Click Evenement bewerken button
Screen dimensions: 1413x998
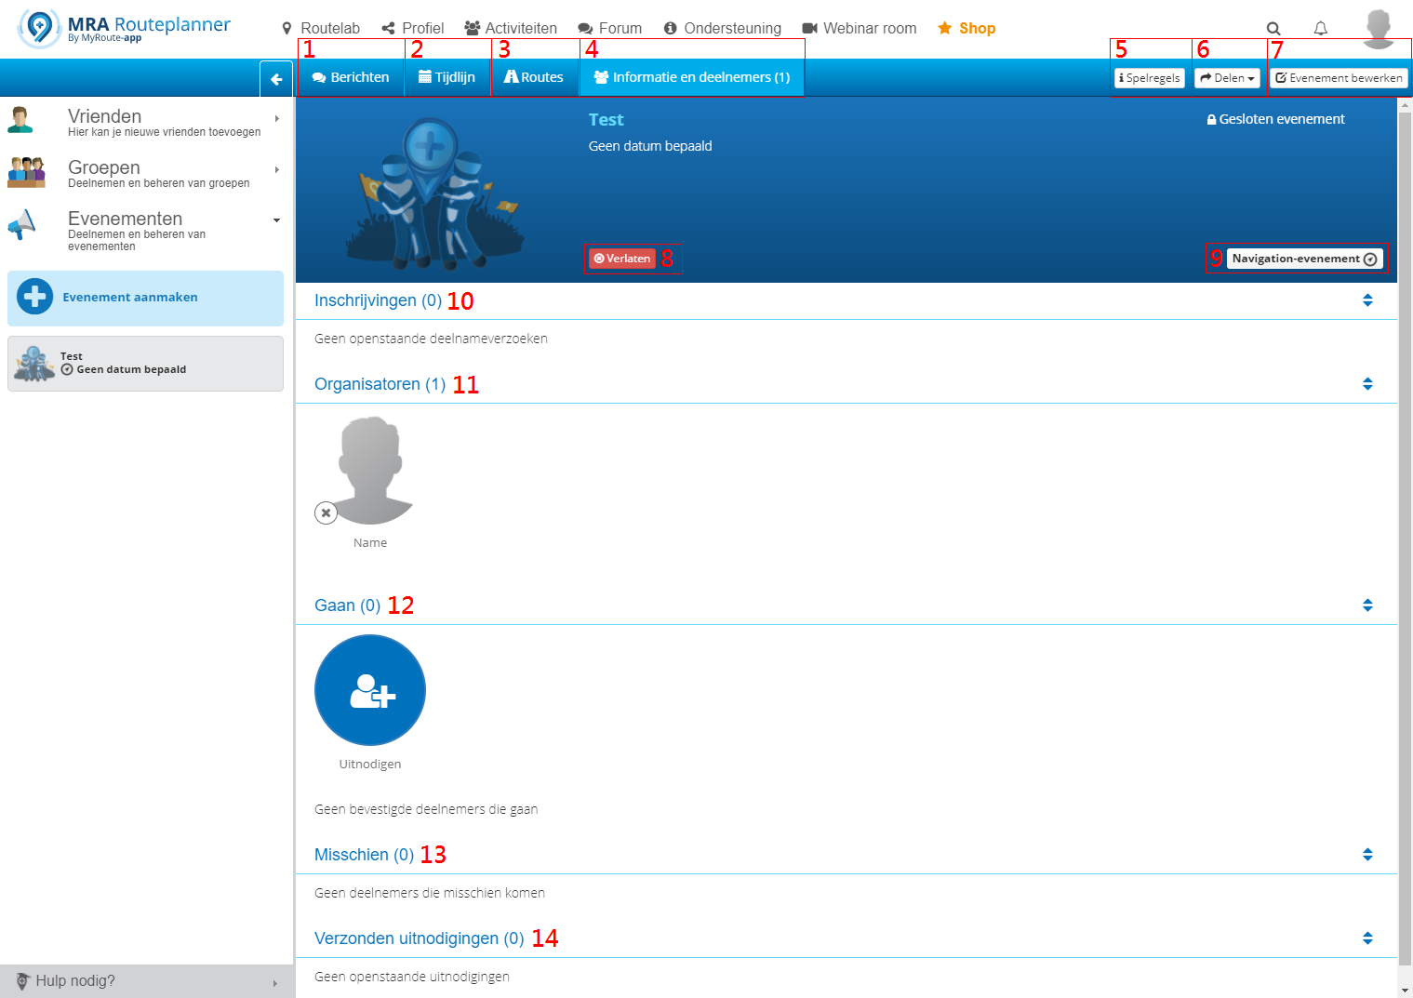coord(1339,78)
